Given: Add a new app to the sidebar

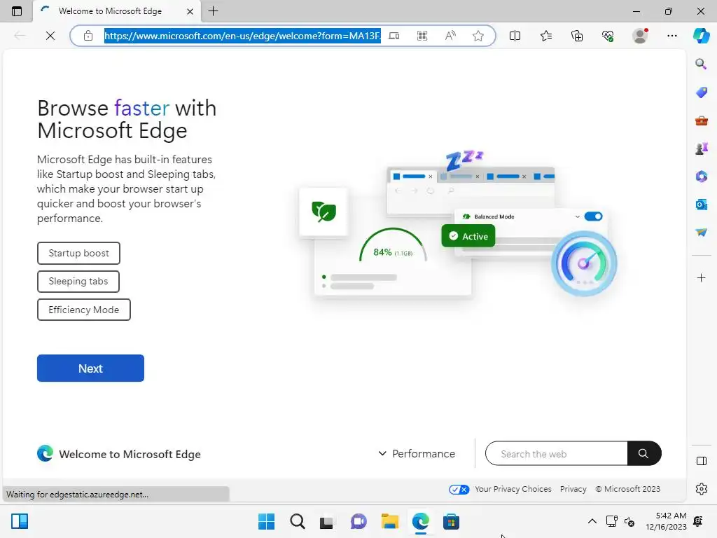Looking at the screenshot, I should [x=701, y=277].
